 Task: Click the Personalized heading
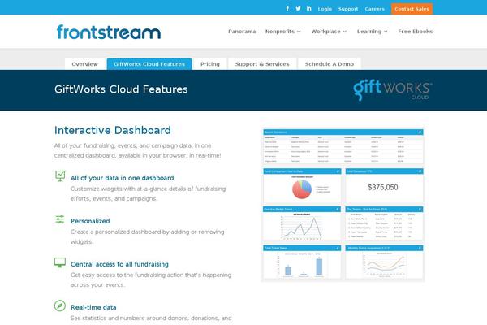90,221
